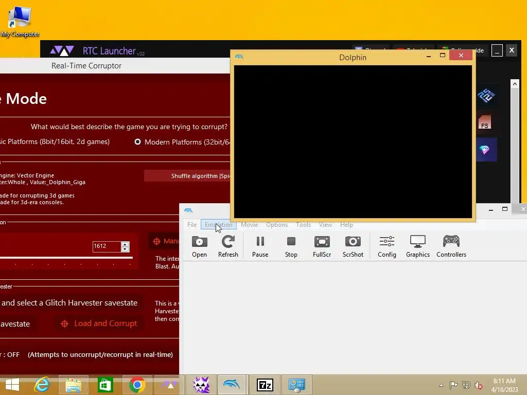This screenshot has height=395, width=527.
Task: Toggle fullscreen using the FullScr icon
Action: (322, 246)
